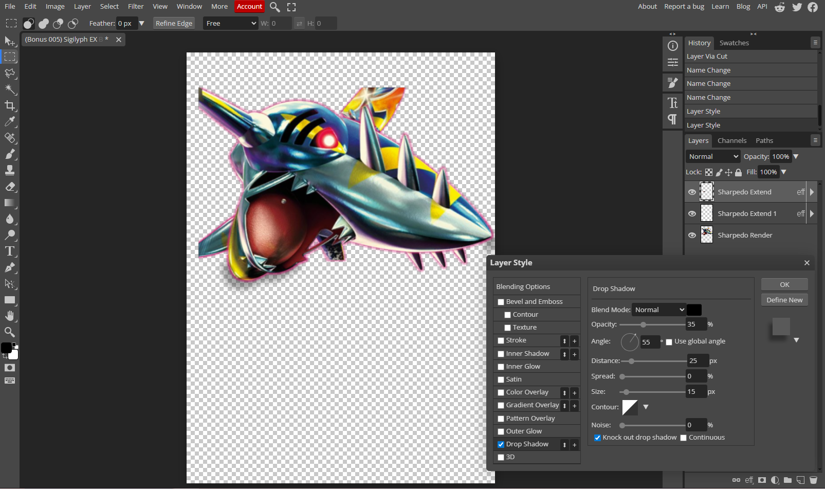Adjust the drop shadow Size slider
The image size is (825, 489).
tap(652, 392)
